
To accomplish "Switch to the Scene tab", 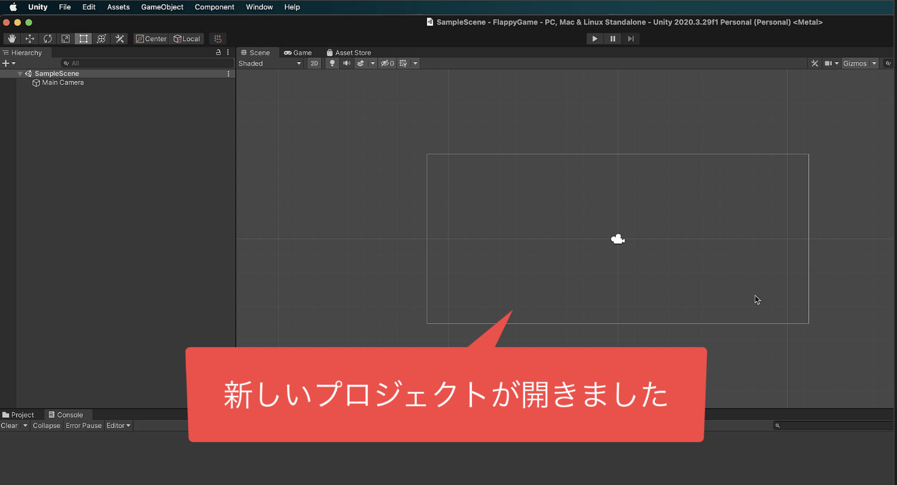I will tap(255, 53).
